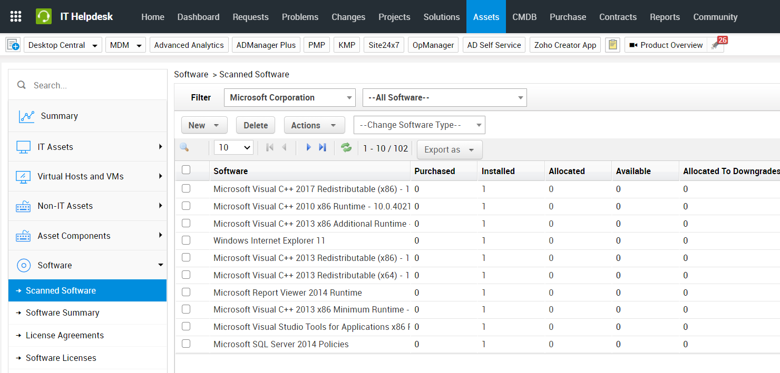Jump to last page of results
This screenshot has width=780, height=373.
tap(323, 148)
